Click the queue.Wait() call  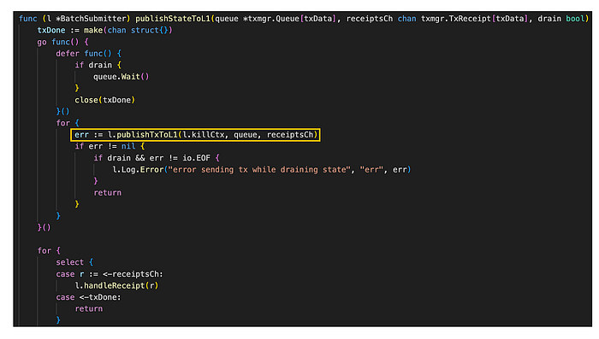click(x=122, y=77)
